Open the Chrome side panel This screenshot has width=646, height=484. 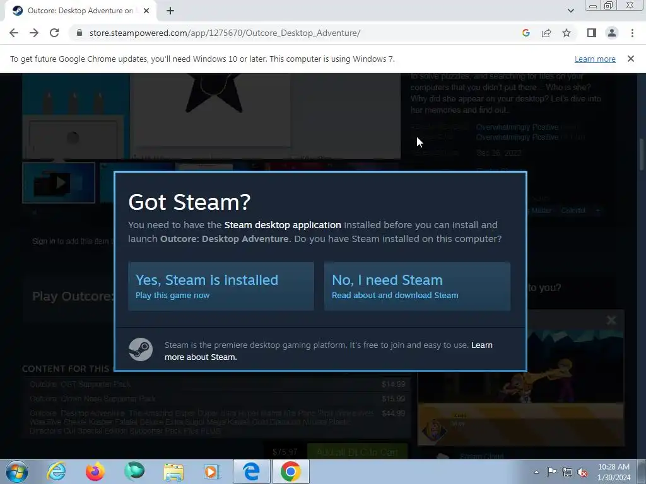[592, 33]
